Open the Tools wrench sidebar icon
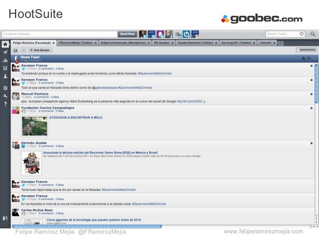Image resolution: width=319 pixels, height=239 pixels. coord(5,96)
